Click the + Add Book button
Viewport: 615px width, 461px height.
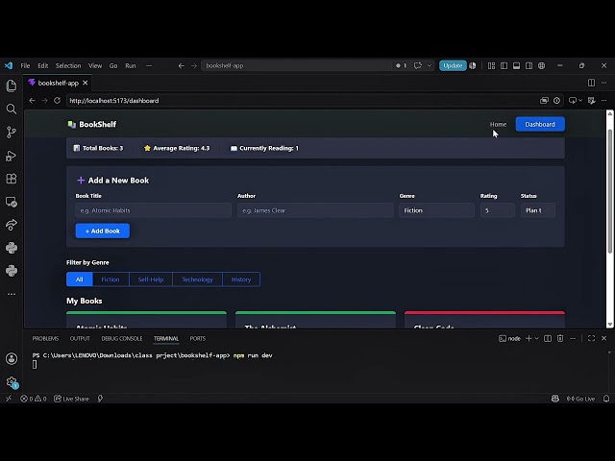tap(103, 230)
